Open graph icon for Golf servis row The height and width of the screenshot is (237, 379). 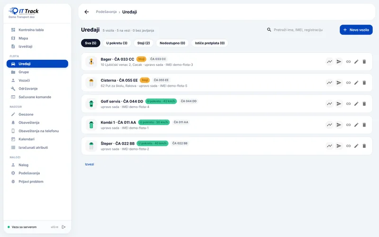pos(329,104)
